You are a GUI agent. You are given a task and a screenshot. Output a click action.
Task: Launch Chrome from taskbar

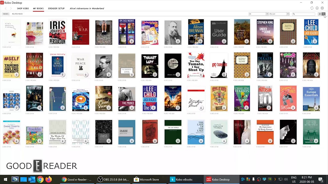(x=40, y=179)
